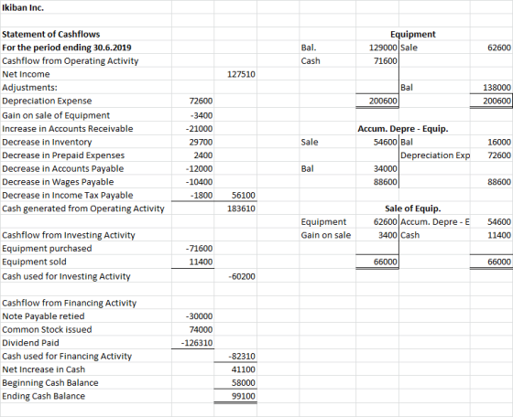The image size is (513, 417).
Task: Click 'Decrease in Wages Payable' label
Action: pos(58,182)
